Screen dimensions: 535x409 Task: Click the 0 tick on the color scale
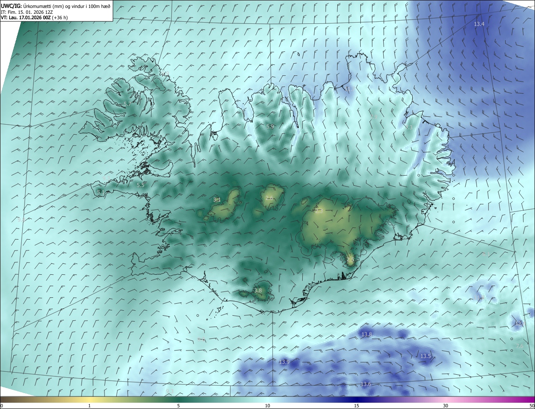[x=2, y=406]
